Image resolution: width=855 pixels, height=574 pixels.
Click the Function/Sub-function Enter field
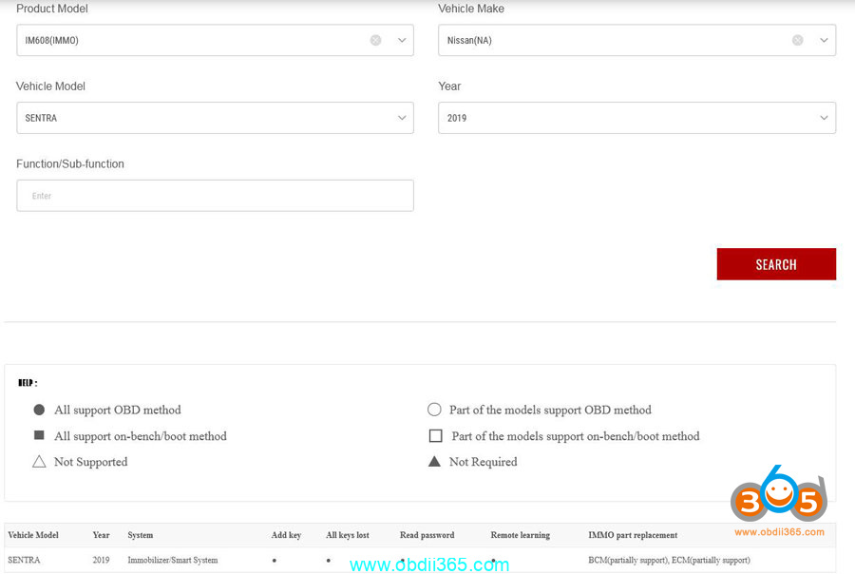click(215, 196)
